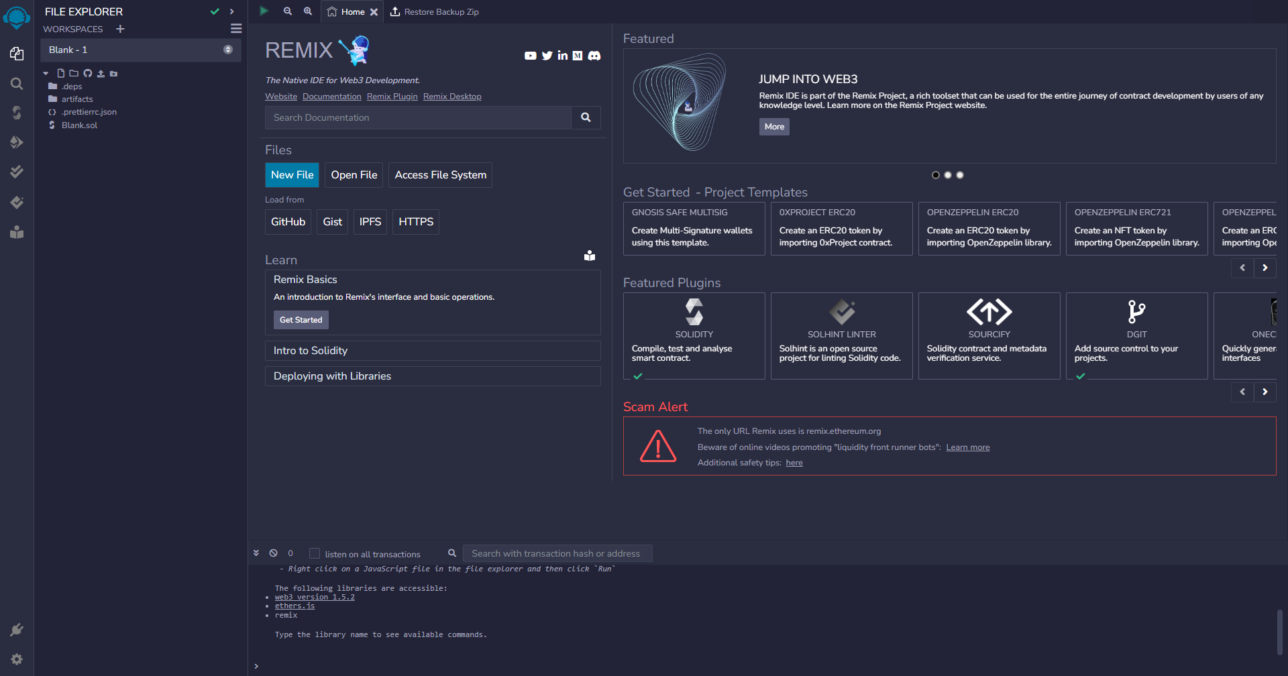Show previous featured plugins arrow

pyautogui.click(x=1242, y=392)
